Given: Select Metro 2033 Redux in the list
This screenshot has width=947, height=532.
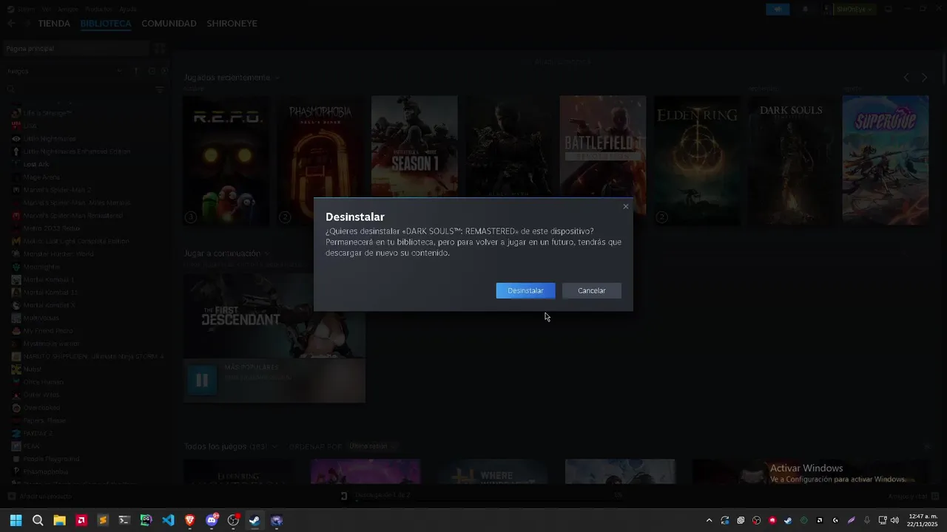Looking at the screenshot, I should [x=51, y=228].
